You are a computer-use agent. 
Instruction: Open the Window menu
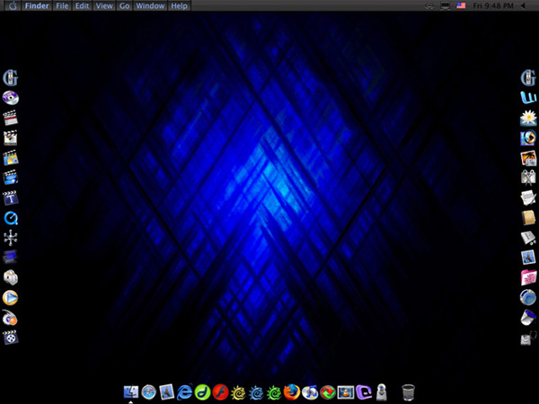[x=150, y=5]
